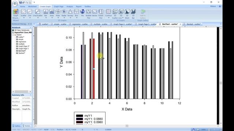Select the 3D Scatter graph icon
Viewport: 234px width, 131px height.
115,12
